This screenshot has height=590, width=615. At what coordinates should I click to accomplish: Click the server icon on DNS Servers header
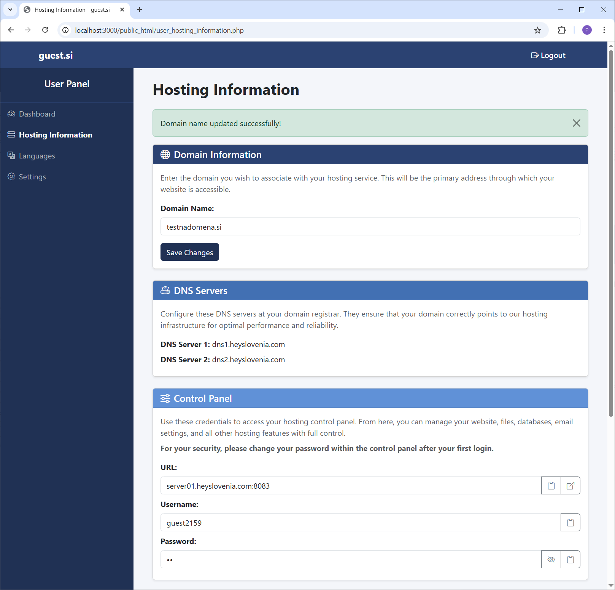(165, 290)
